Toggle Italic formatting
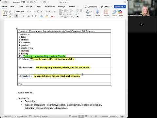This screenshot has width=157, height=118. point(20,16)
